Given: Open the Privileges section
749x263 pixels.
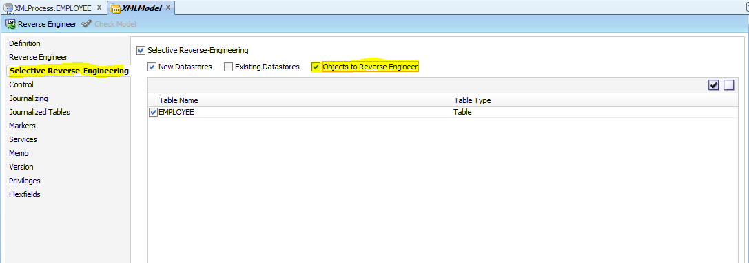Looking at the screenshot, I should 25,181.
